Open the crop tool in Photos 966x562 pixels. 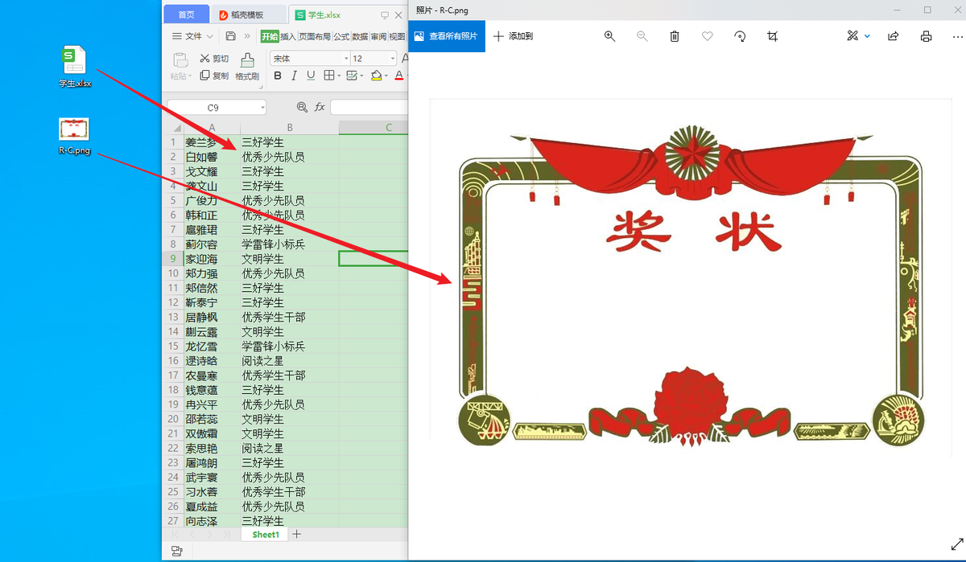pos(773,36)
